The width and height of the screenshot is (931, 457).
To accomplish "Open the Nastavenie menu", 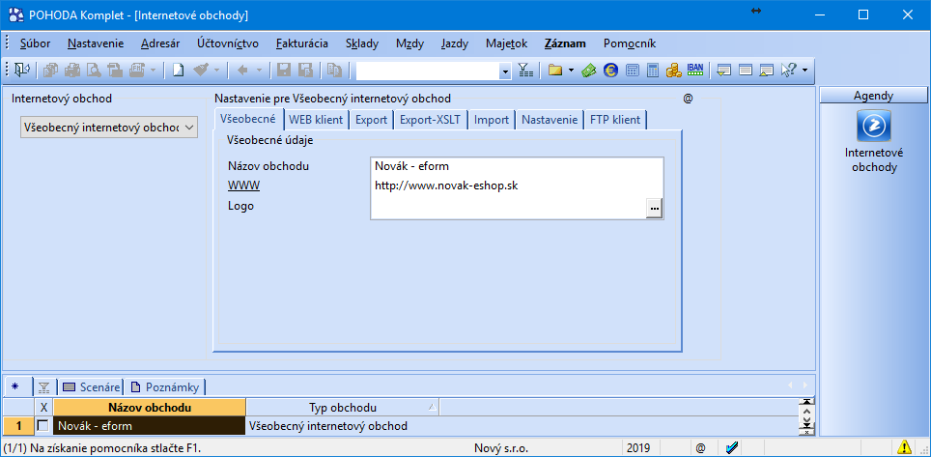I will 96,43.
